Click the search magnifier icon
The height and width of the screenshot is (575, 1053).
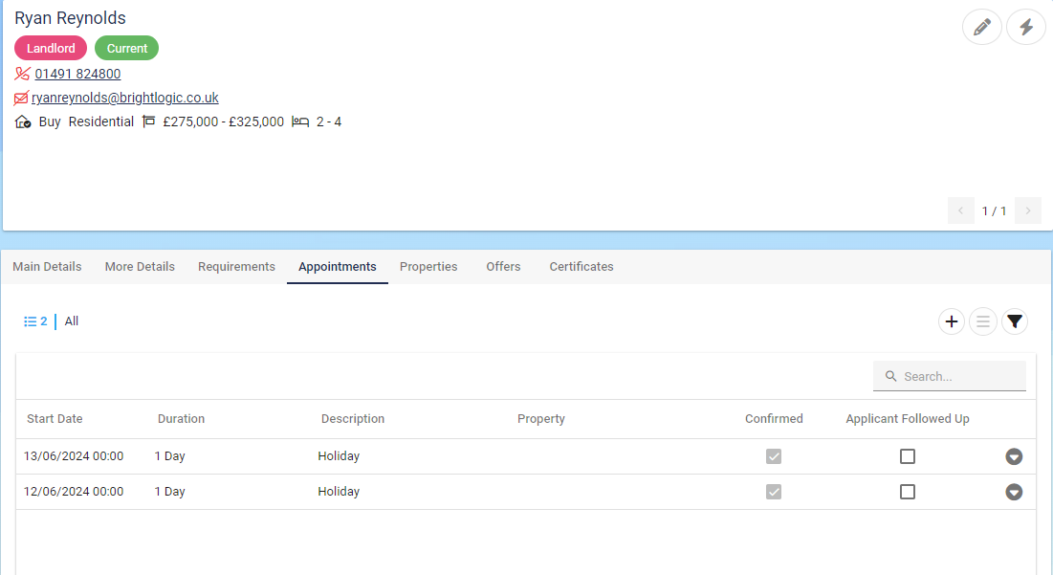890,376
